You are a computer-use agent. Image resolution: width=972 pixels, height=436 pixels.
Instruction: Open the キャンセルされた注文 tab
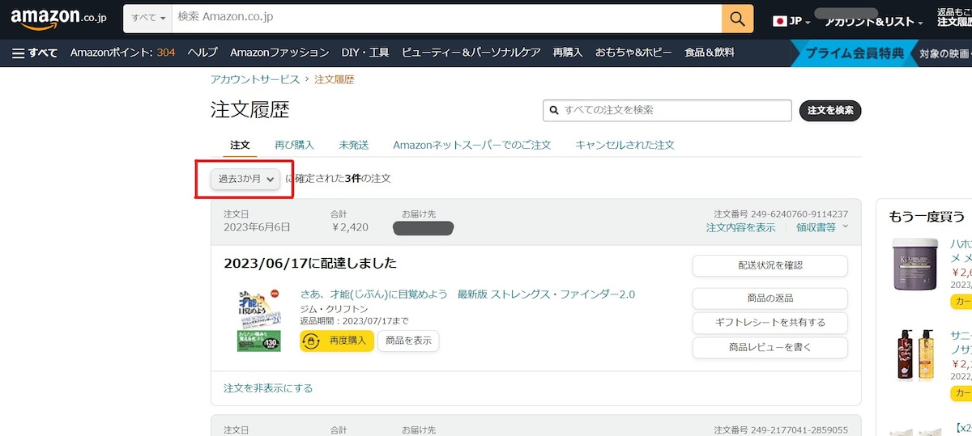click(625, 145)
